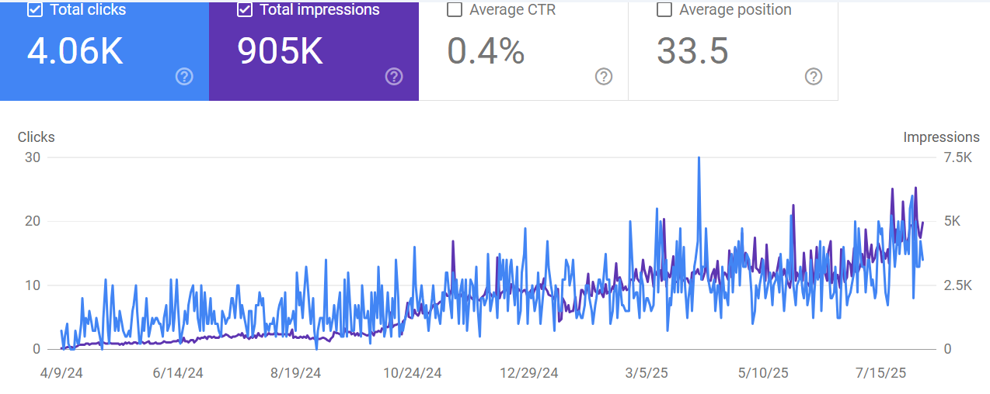Click the 20 clicks axis label
The image size is (990, 394).
tap(33, 221)
